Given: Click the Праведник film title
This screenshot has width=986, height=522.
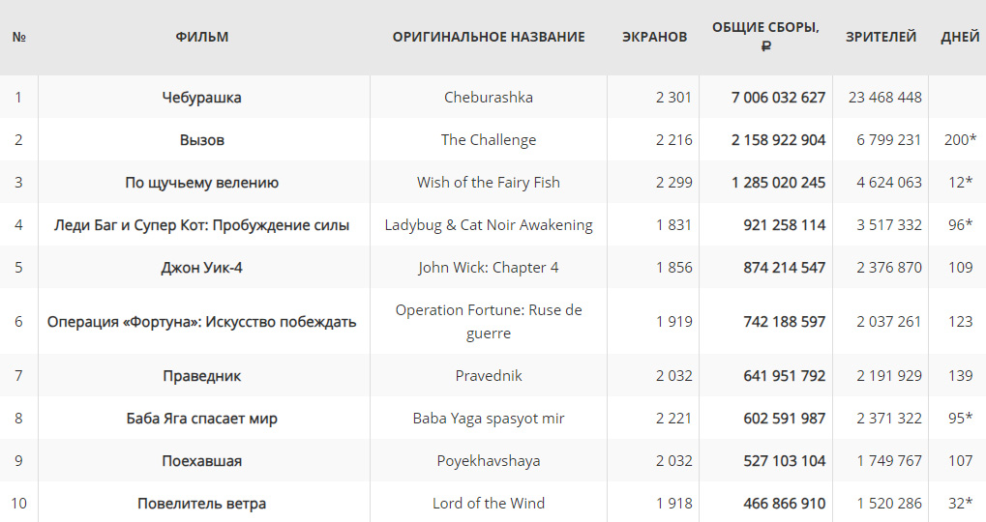Looking at the screenshot, I should pos(201,376).
